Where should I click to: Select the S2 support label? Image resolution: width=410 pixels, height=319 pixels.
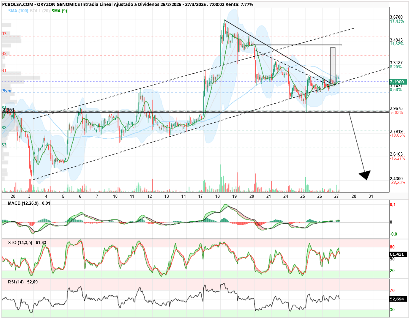[x=4, y=128]
